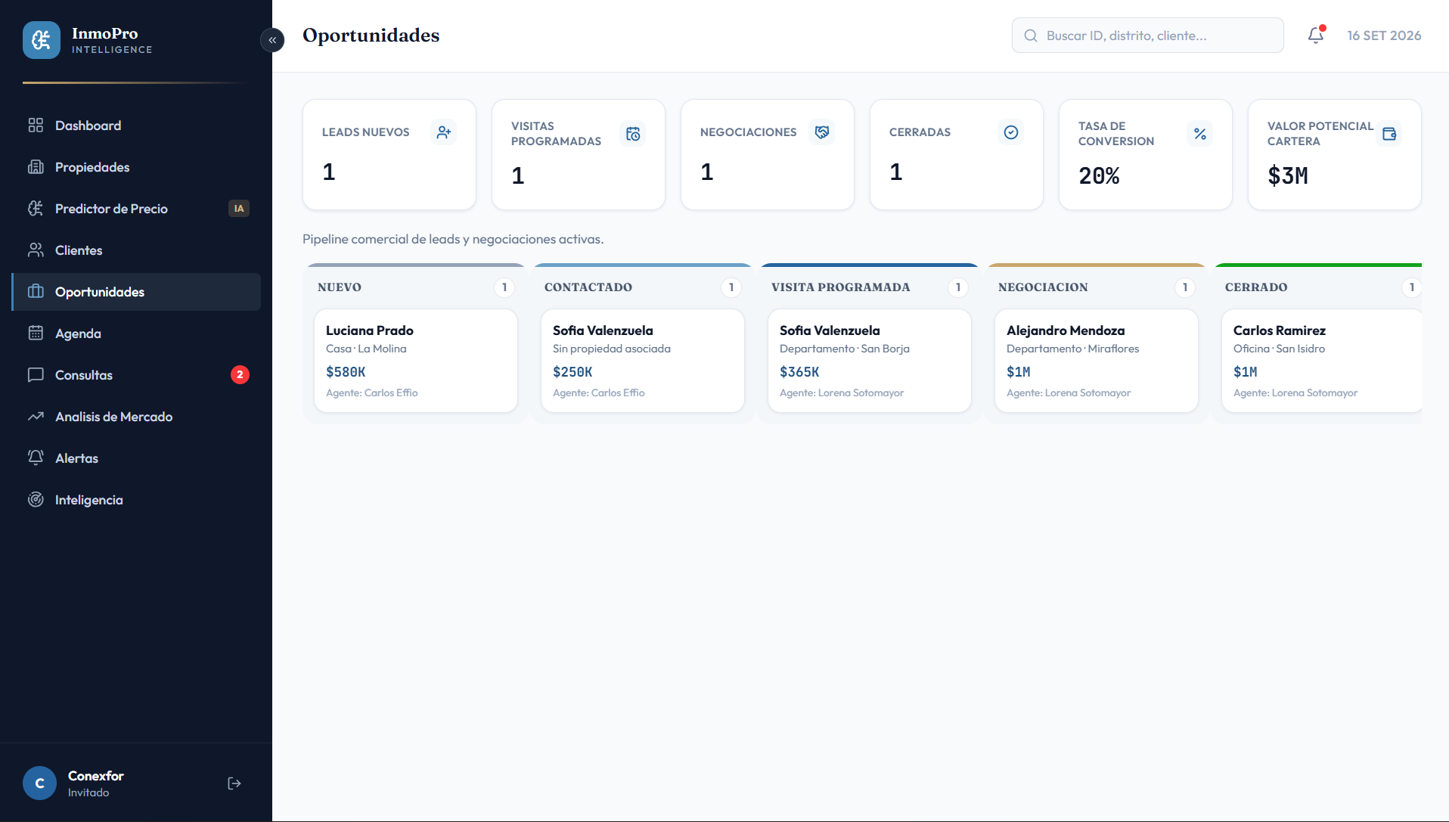
Task: Click 'Departamento · Miraflores' text
Action: click(1072, 349)
